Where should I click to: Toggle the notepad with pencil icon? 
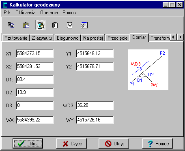[40, 25]
